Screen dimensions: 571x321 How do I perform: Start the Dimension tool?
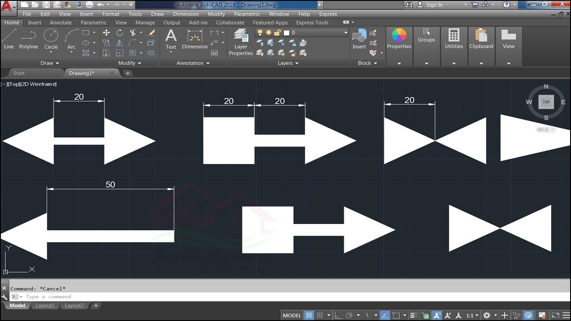pyautogui.click(x=195, y=39)
